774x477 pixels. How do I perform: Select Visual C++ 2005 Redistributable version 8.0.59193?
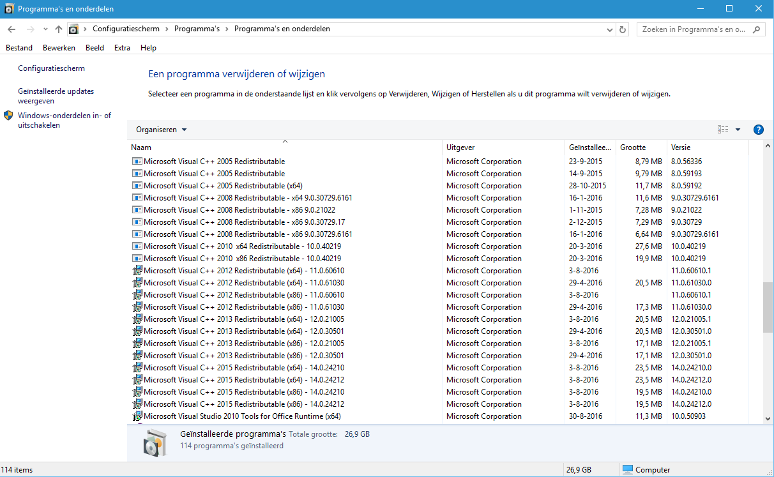pyautogui.click(x=437, y=174)
